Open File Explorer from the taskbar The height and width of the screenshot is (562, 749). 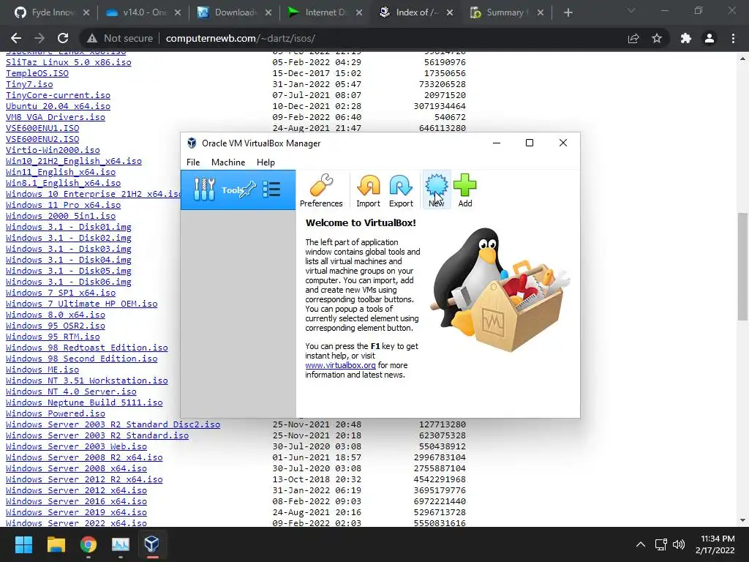click(56, 544)
